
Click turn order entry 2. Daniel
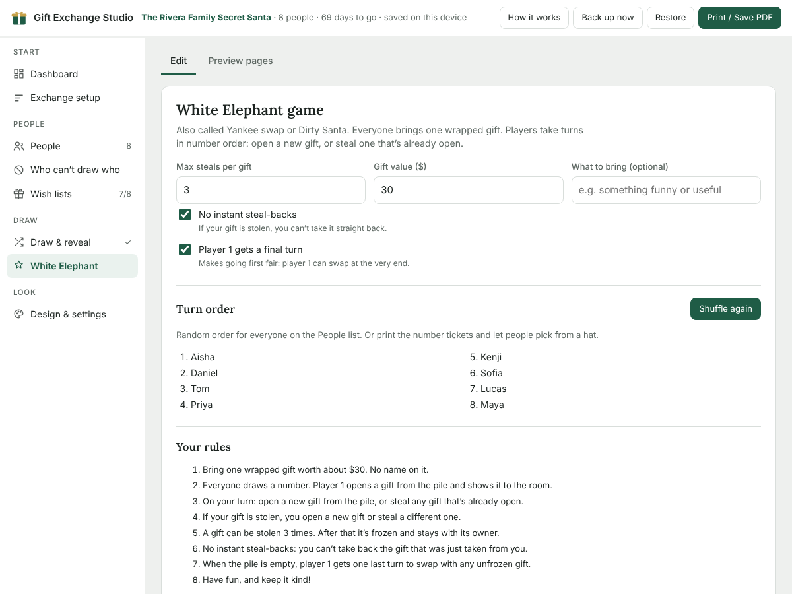[199, 373]
